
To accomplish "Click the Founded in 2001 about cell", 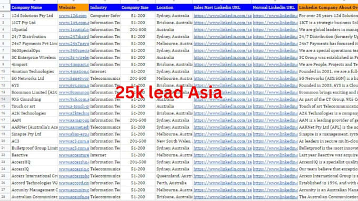I will tap(328, 71).
